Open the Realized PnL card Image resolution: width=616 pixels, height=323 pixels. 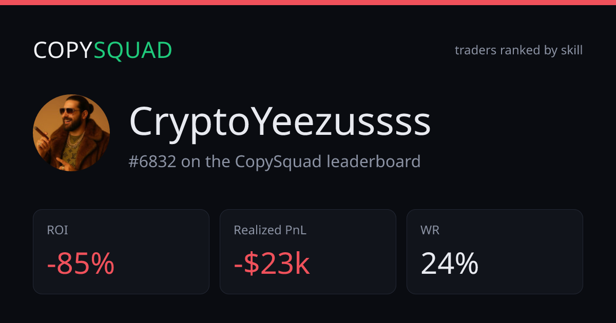[x=308, y=252]
